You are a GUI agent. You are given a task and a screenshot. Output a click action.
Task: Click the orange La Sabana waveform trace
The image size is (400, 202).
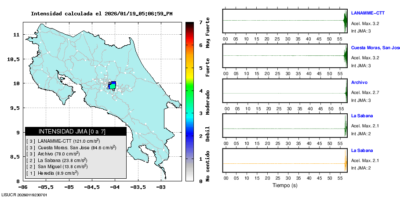tap(286, 163)
